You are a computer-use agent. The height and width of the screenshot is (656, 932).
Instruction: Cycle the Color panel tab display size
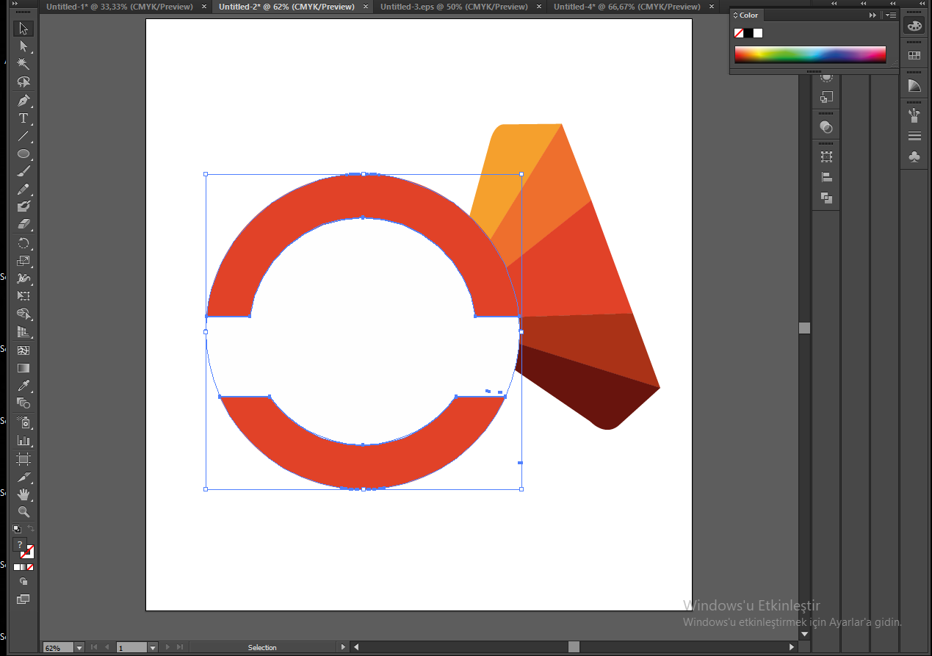coord(735,15)
